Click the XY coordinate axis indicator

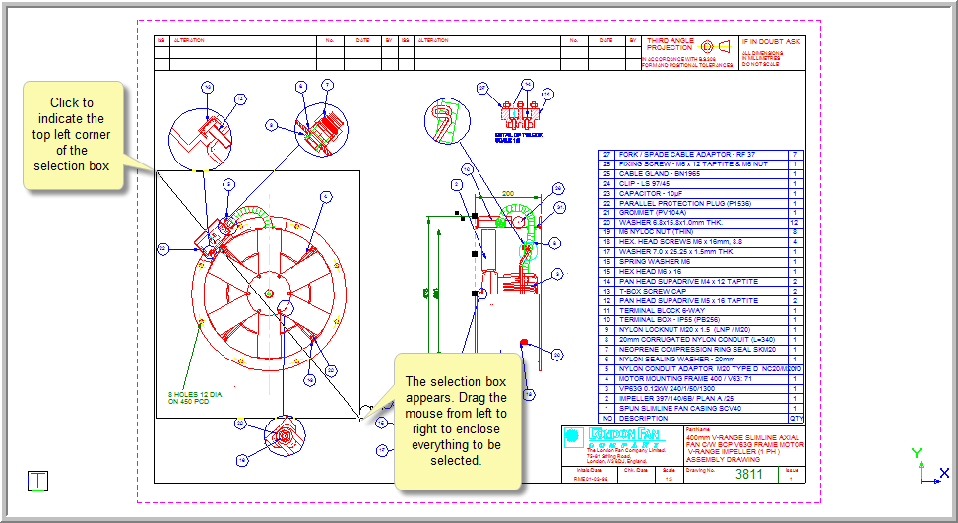point(926,471)
